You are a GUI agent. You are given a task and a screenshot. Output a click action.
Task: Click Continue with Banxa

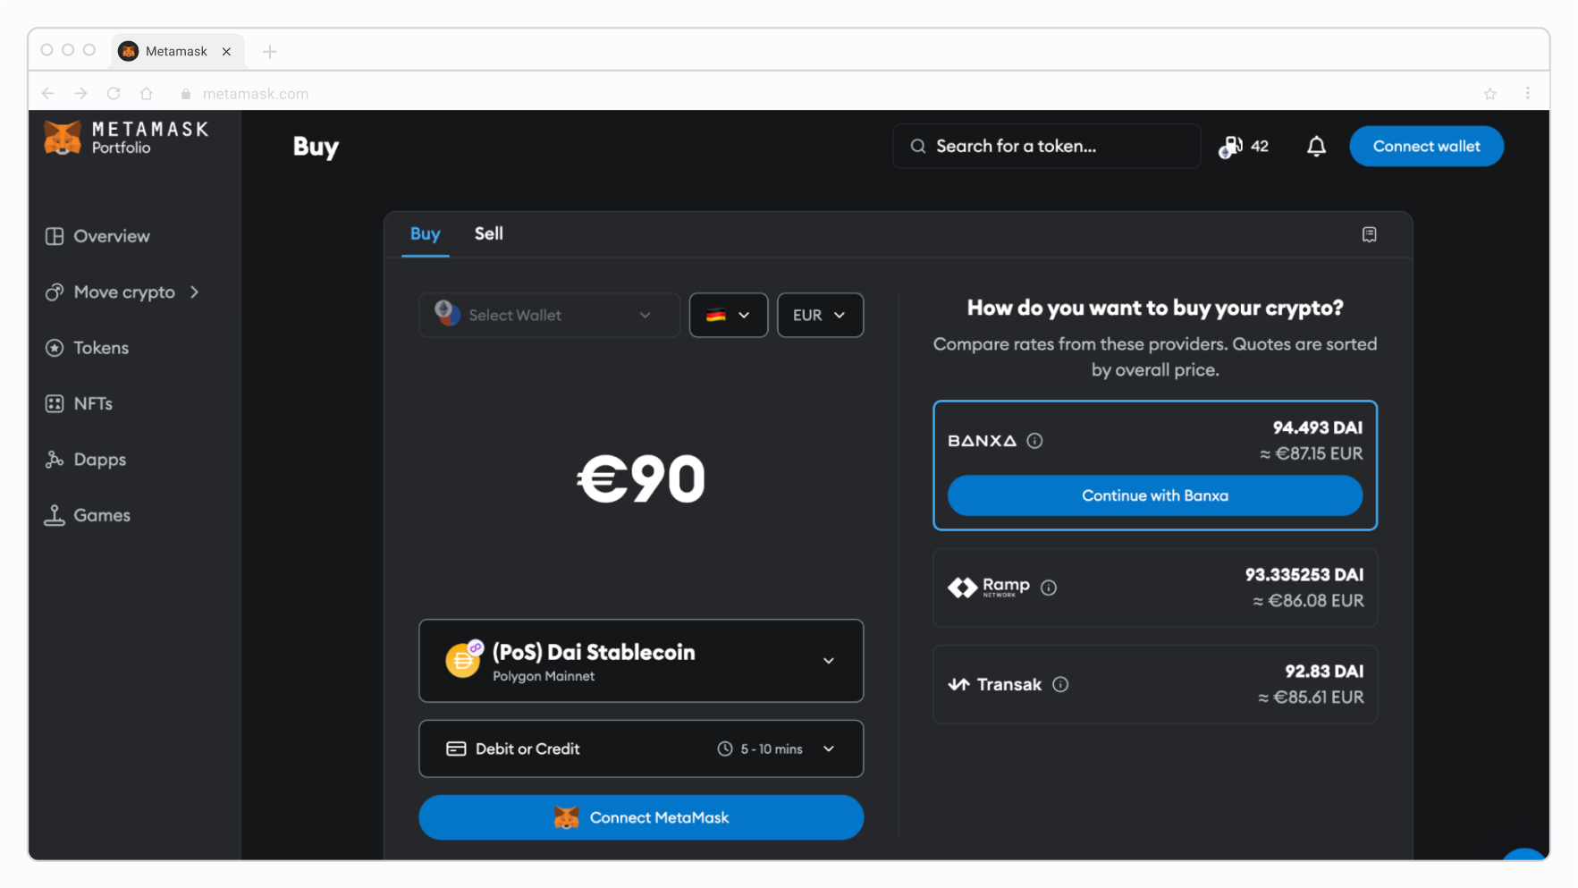pos(1155,495)
